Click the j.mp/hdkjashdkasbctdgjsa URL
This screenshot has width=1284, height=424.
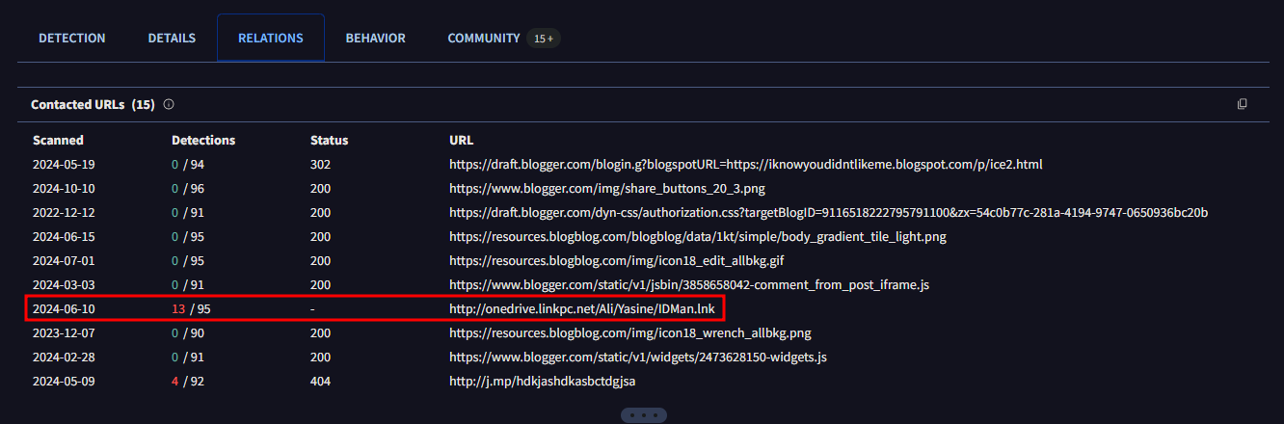[x=543, y=382]
